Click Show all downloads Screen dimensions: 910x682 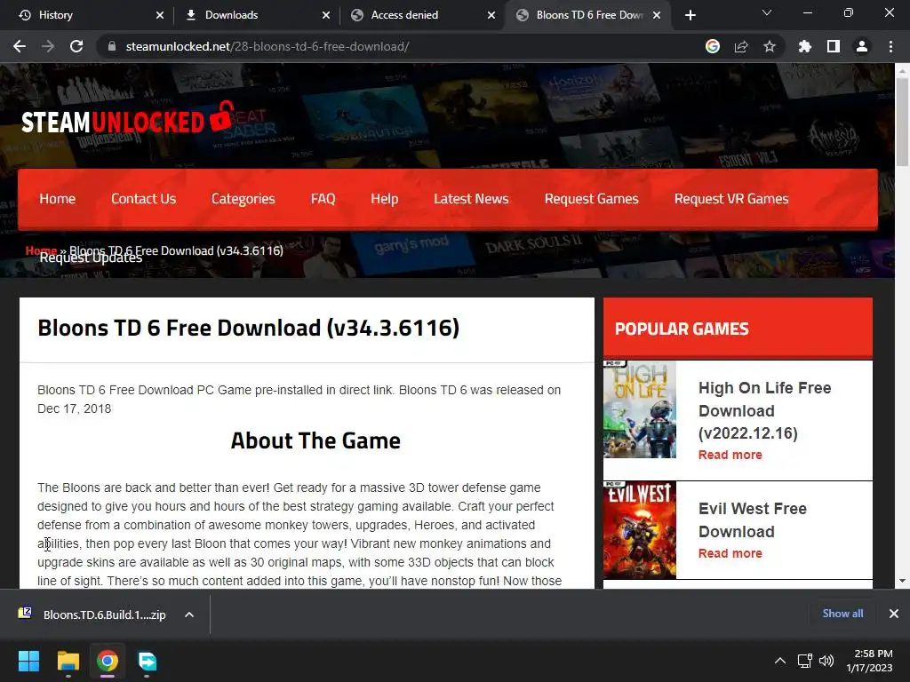pyautogui.click(x=842, y=614)
